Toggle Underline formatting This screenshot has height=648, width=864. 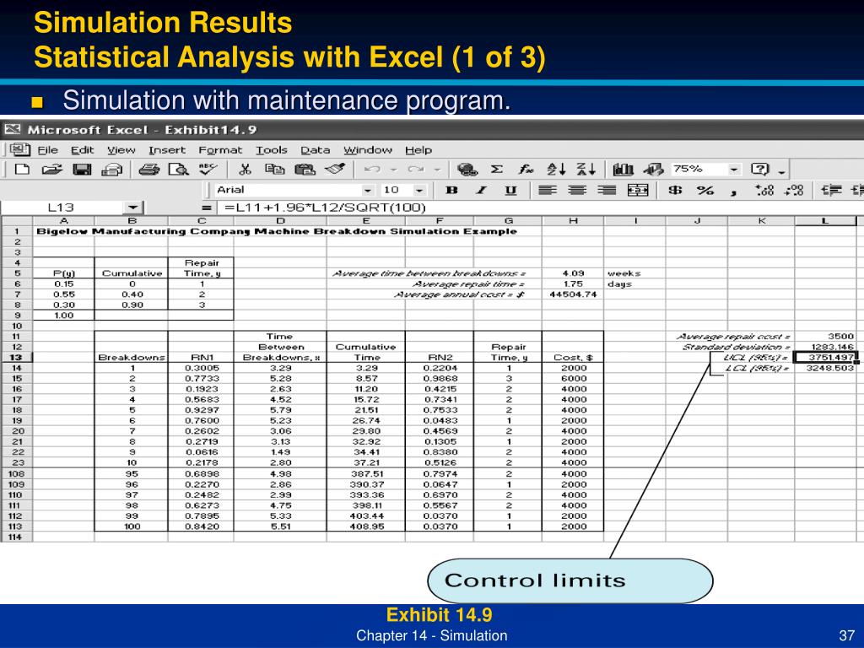510,190
